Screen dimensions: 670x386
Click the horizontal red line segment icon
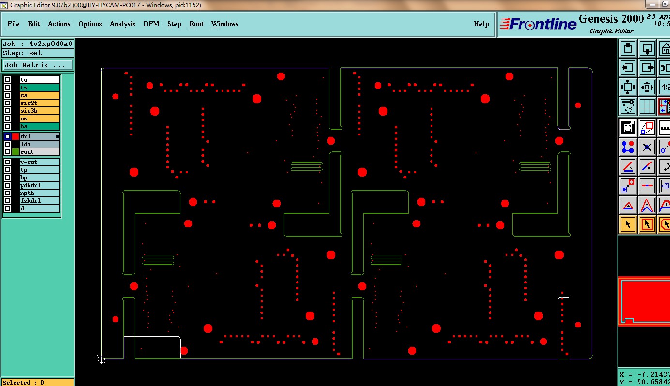click(647, 186)
